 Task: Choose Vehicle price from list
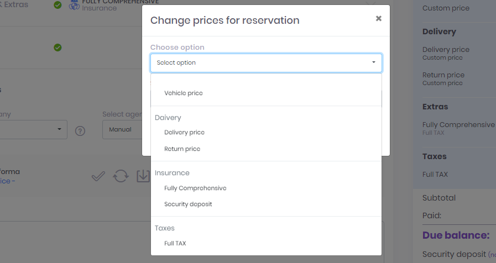(184, 93)
